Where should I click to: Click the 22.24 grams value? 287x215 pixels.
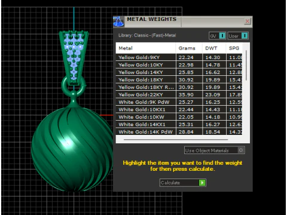click(186, 57)
